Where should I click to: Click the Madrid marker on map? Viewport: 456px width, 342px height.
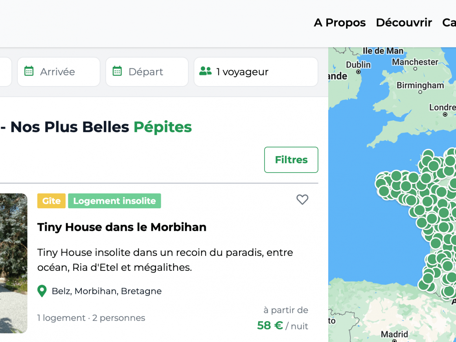click(x=394, y=340)
